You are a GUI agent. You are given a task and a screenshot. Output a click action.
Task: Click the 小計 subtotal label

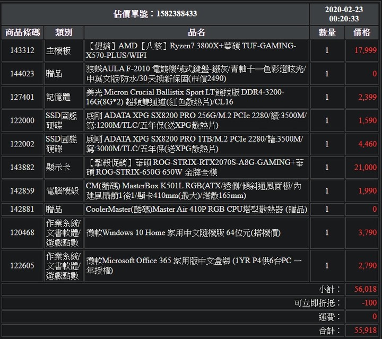click(x=329, y=289)
